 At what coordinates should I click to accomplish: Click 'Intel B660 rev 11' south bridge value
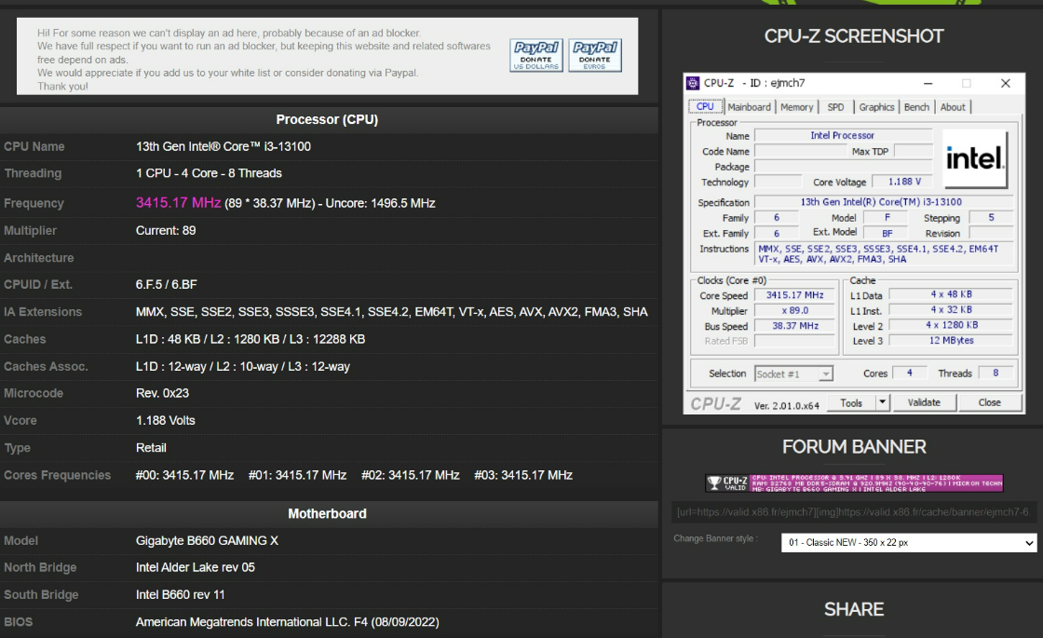pos(181,595)
